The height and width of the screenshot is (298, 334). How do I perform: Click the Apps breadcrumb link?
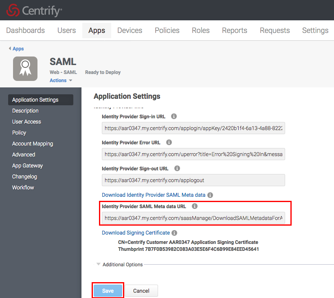18,49
